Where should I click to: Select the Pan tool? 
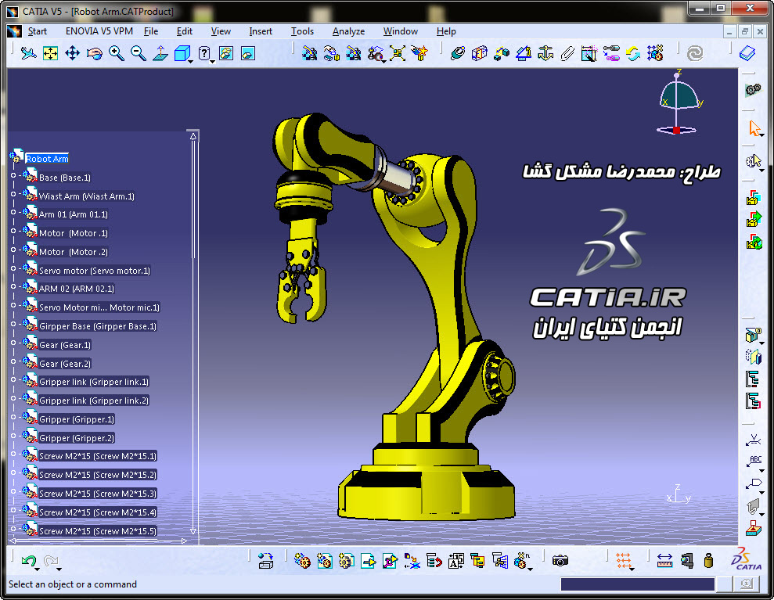73,52
